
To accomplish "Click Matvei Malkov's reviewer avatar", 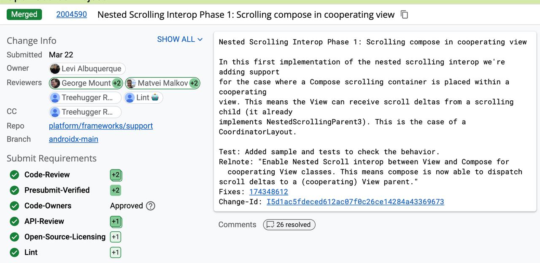I will point(131,83).
